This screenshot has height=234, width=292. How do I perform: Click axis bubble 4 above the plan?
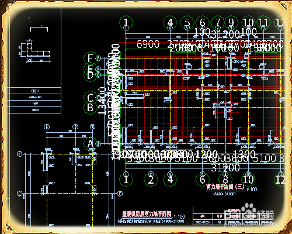point(170,23)
